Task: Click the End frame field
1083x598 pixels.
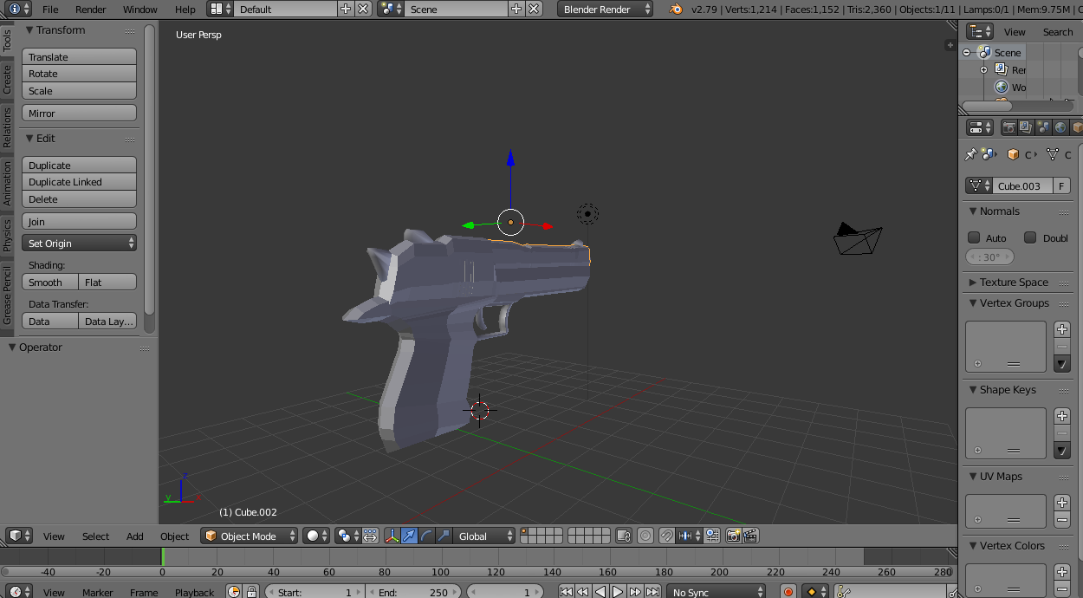Action: [x=415, y=592]
